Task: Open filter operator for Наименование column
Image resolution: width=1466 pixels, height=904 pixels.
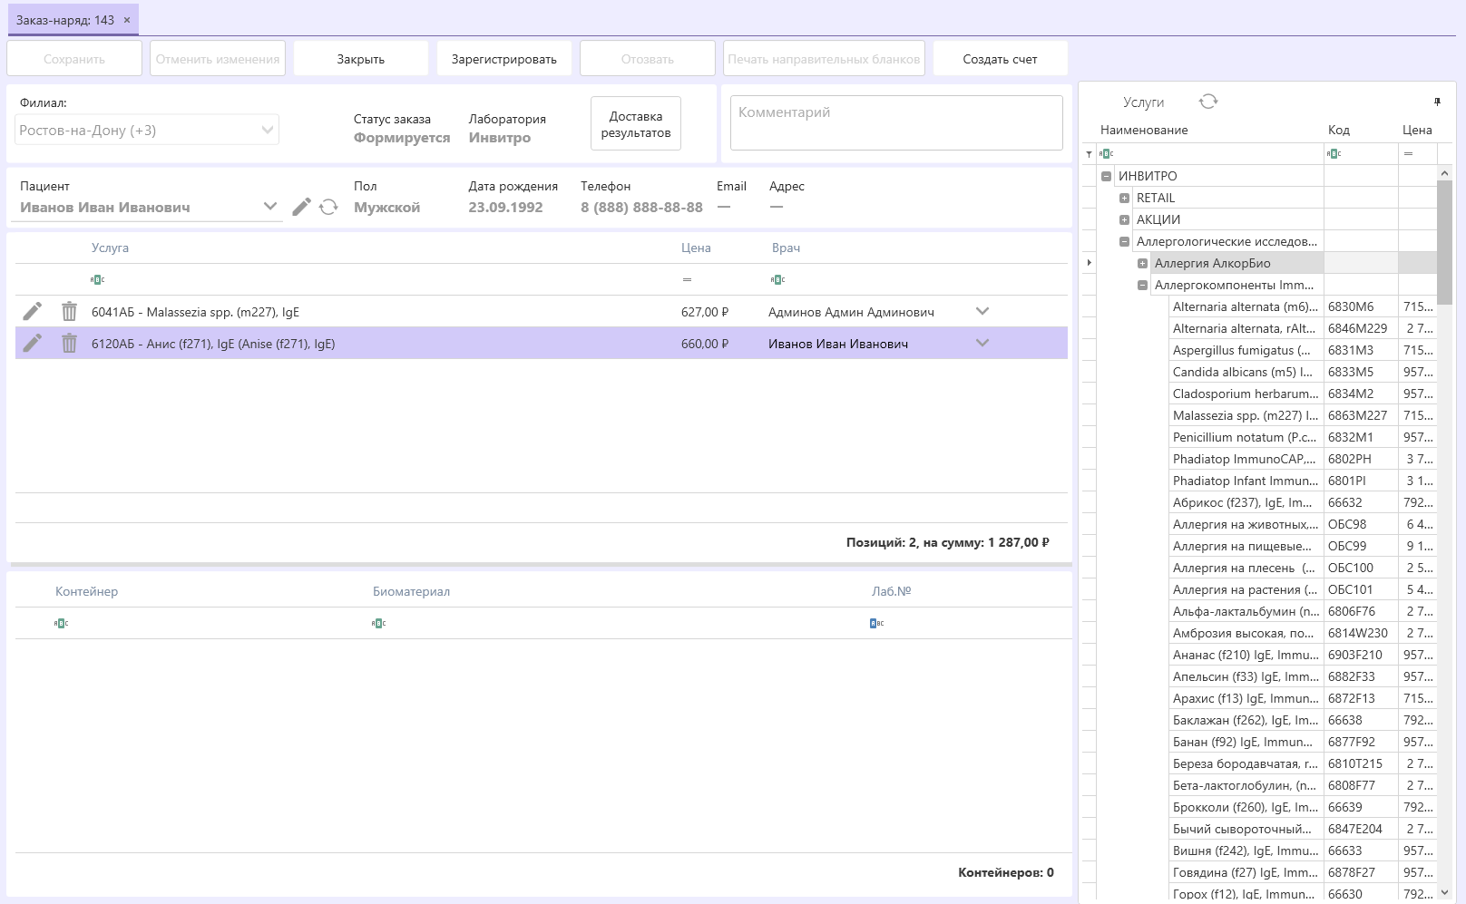Action: point(1106,153)
